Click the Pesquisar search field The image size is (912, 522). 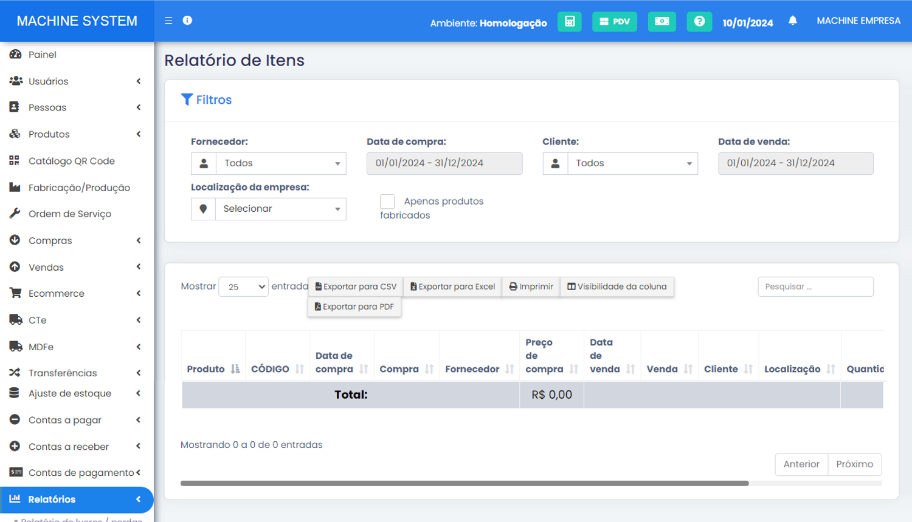[x=815, y=286]
